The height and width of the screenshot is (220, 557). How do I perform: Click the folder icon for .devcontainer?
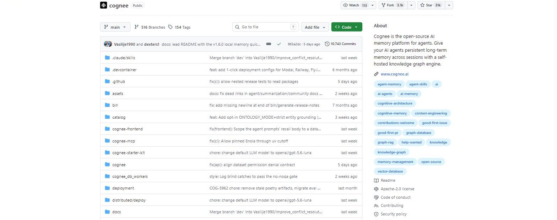click(x=107, y=70)
